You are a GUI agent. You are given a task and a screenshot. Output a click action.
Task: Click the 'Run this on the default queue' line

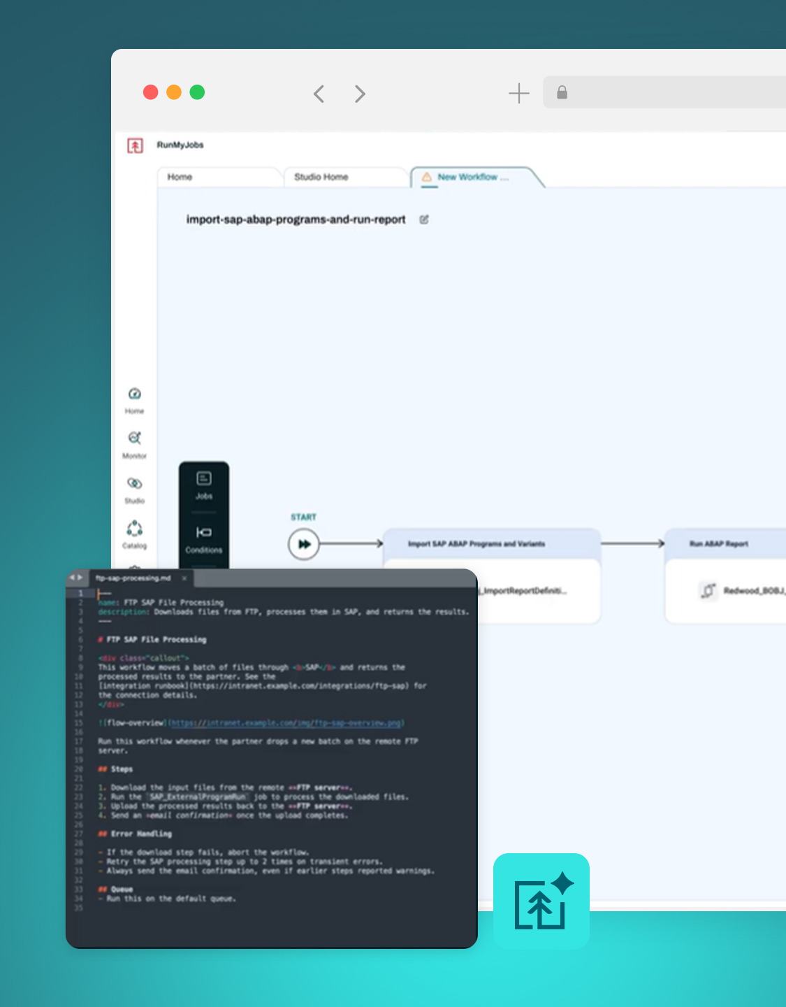point(167,899)
